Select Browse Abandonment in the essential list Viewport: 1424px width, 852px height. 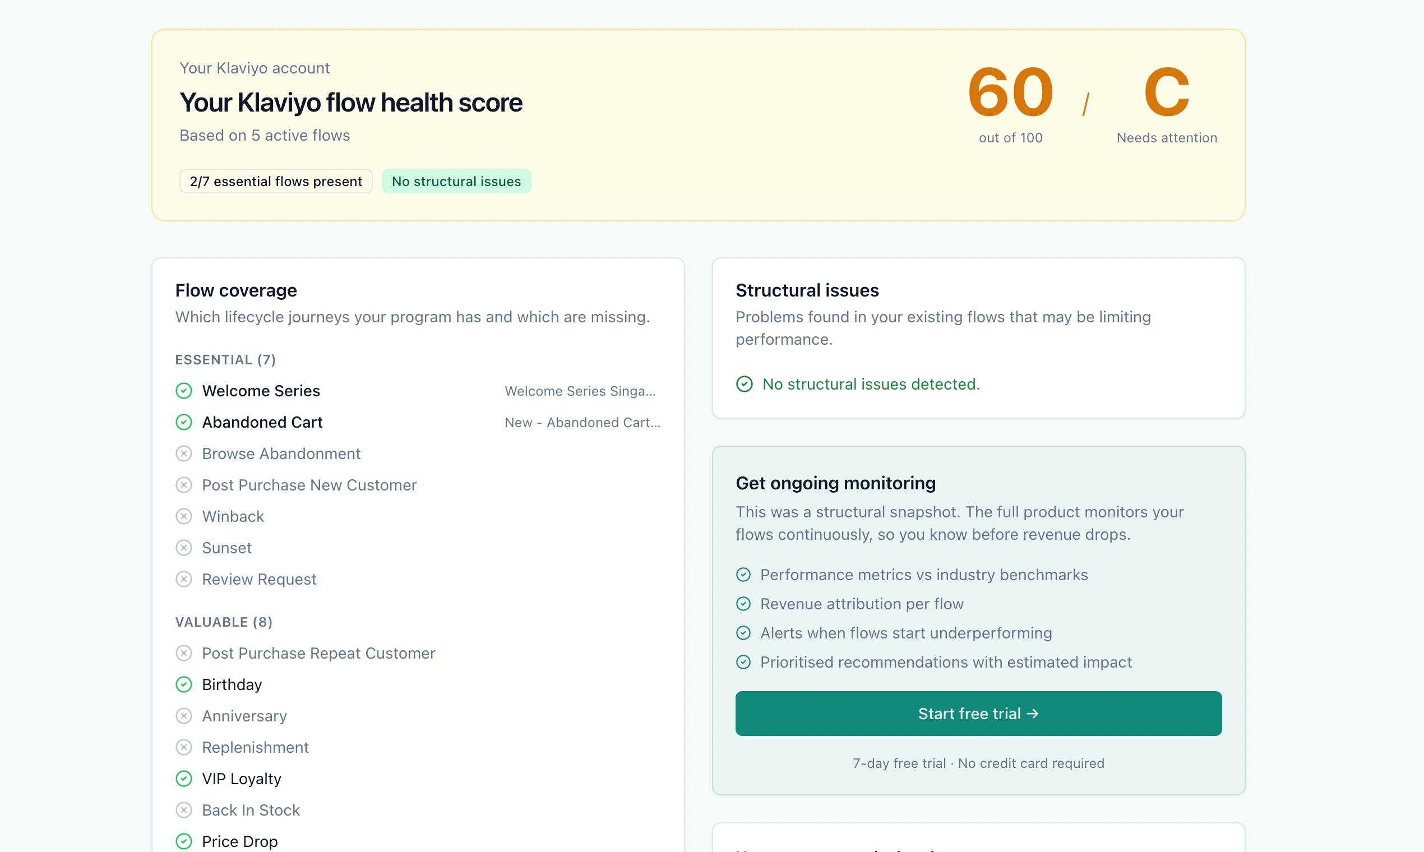click(281, 453)
